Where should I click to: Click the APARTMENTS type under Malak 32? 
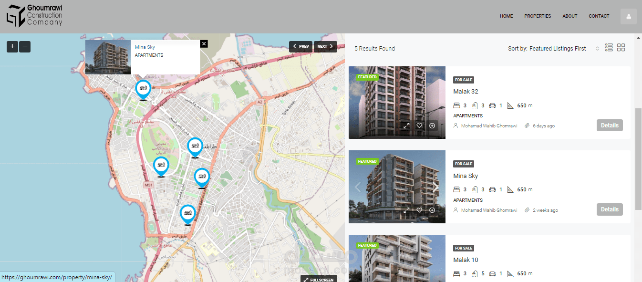click(468, 116)
